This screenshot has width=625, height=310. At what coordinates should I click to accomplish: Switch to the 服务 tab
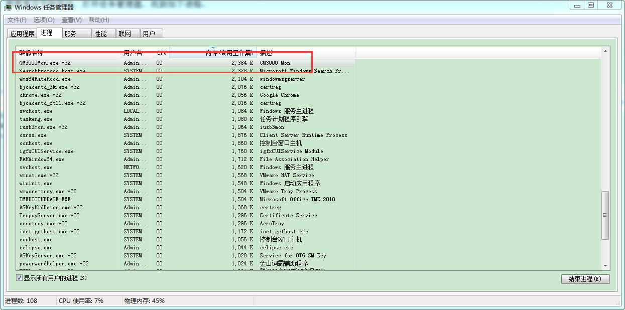[x=70, y=34]
